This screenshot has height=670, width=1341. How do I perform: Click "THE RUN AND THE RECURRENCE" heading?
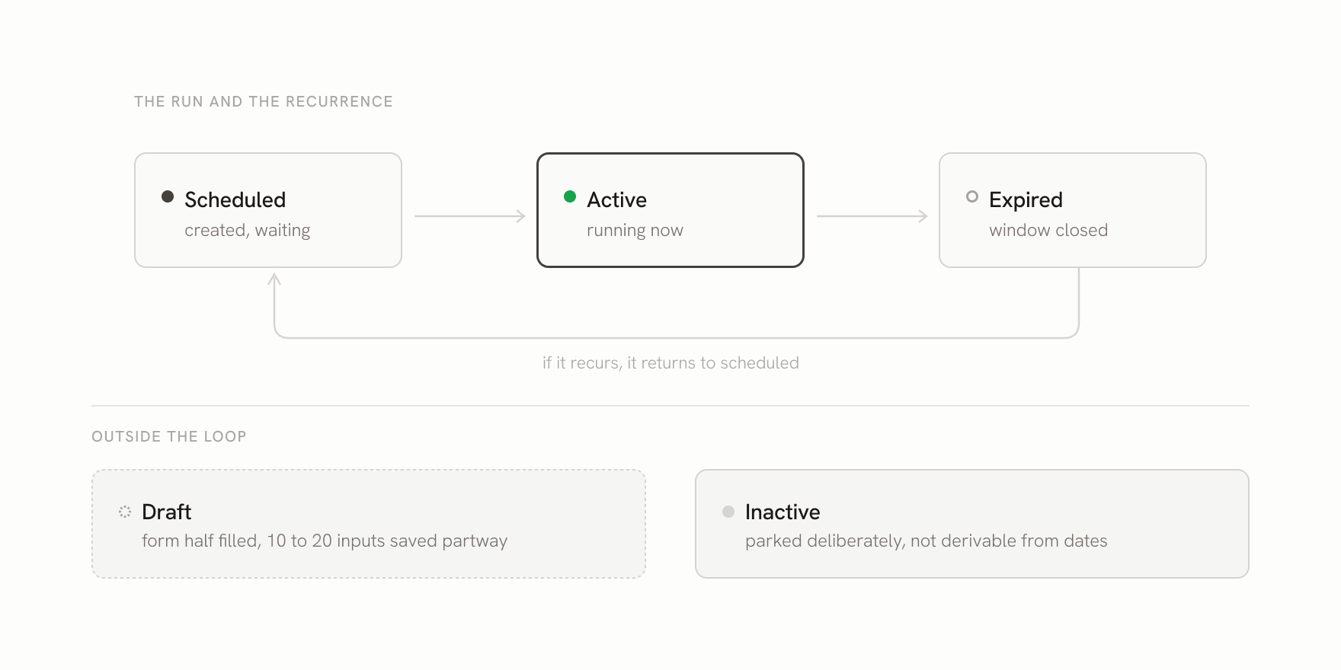[264, 101]
